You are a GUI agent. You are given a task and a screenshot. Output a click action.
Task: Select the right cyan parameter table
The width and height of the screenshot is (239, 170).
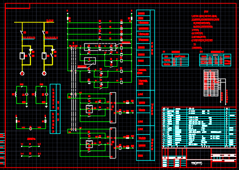[215, 60]
